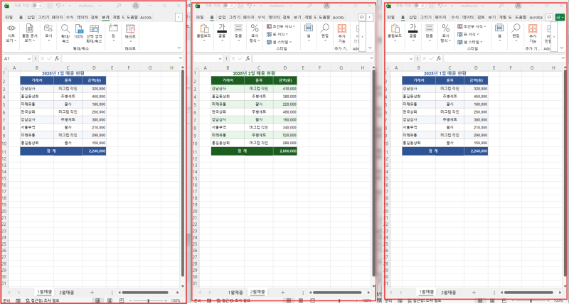Click Add-ins (추가 기능) in right window
This screenshot has height=304, width=569.
533,33
